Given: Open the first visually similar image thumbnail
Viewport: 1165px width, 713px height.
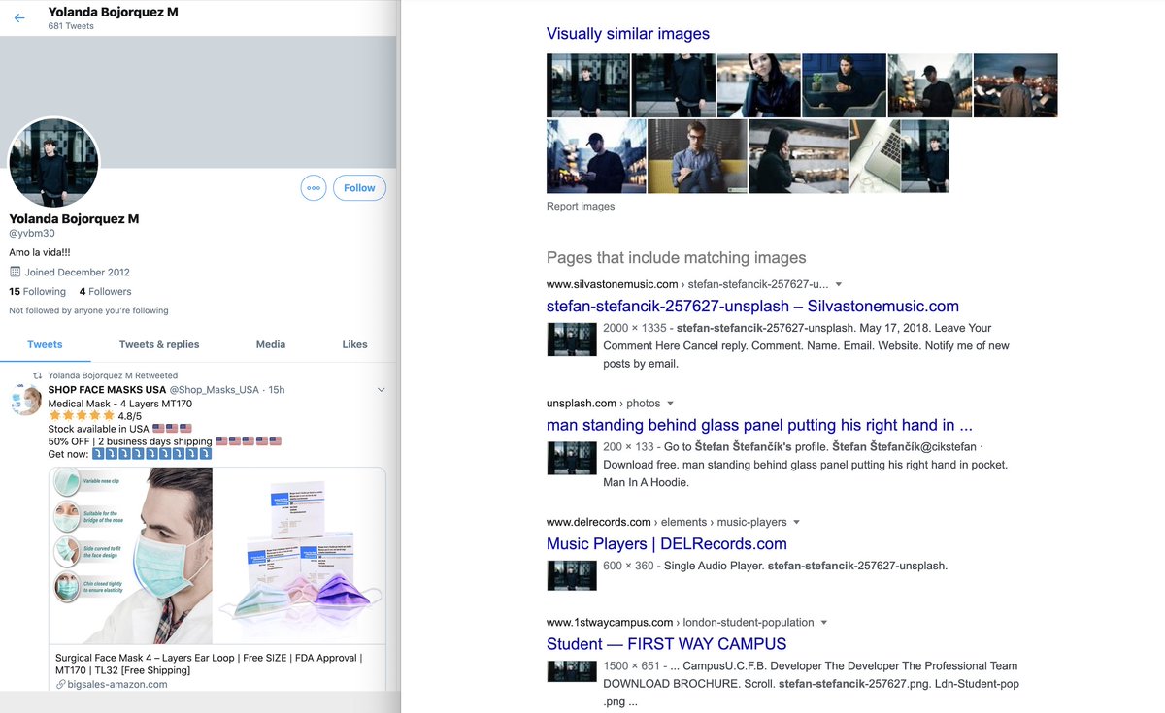Looking at the screenshot, I should coord(588,85).
